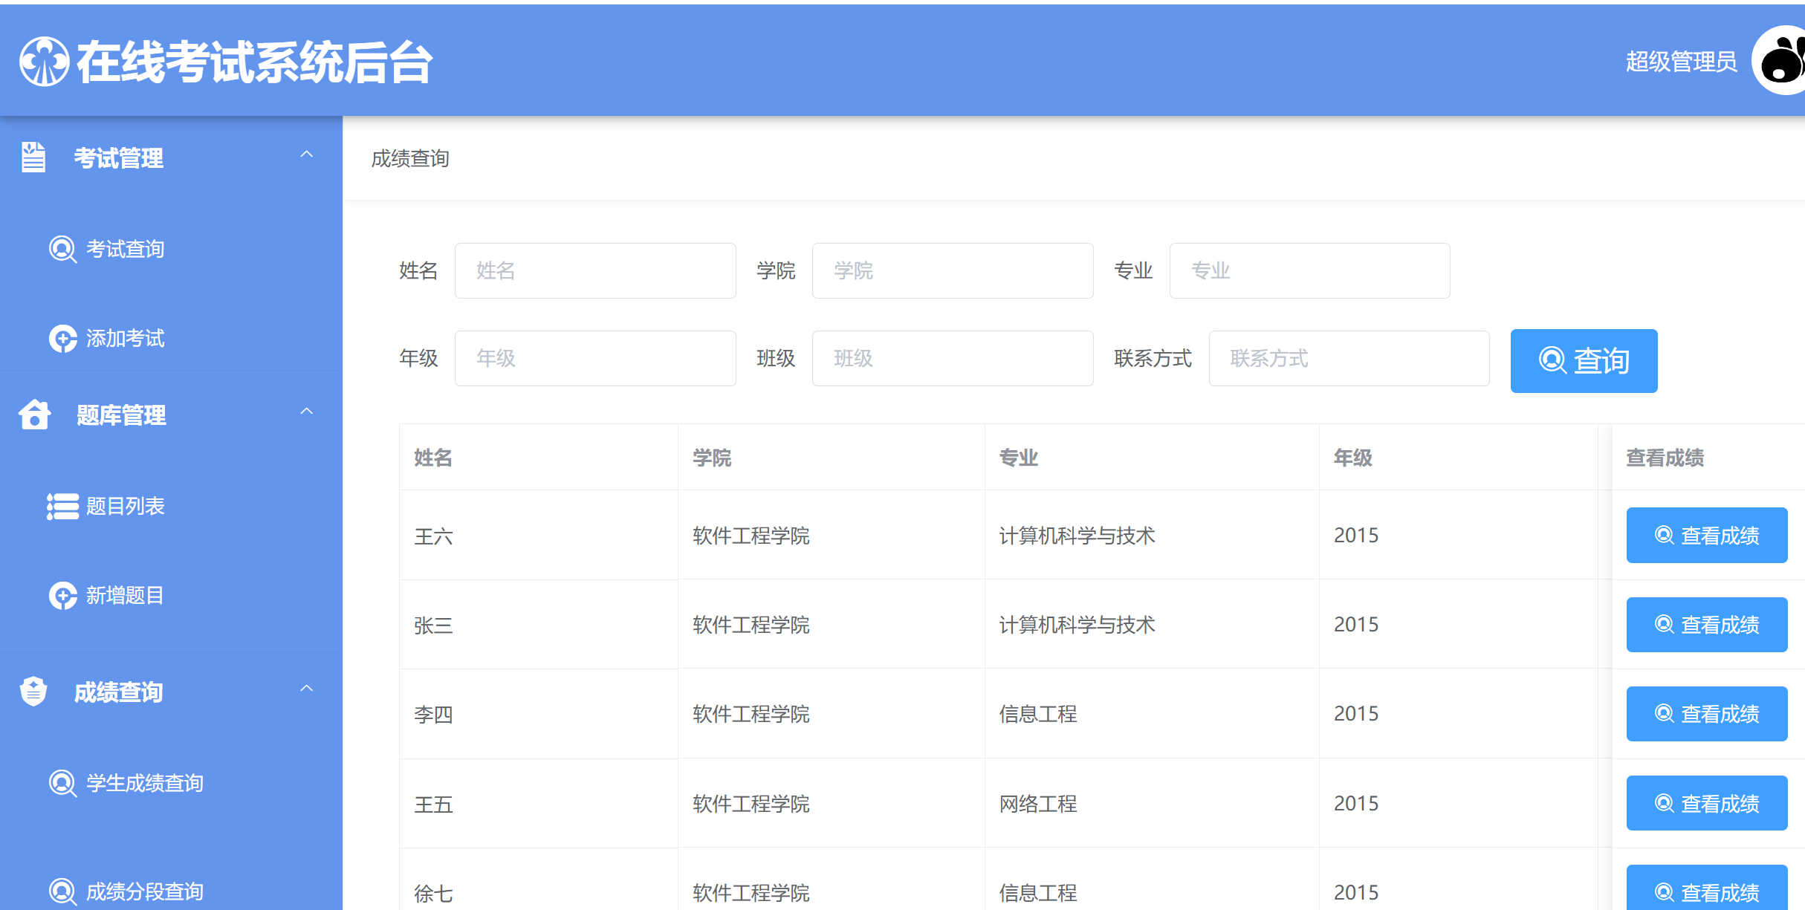This screenshot has height=910, width=1805.
Task: Click the list icon for 题目列表
Action: coord(62,506)
